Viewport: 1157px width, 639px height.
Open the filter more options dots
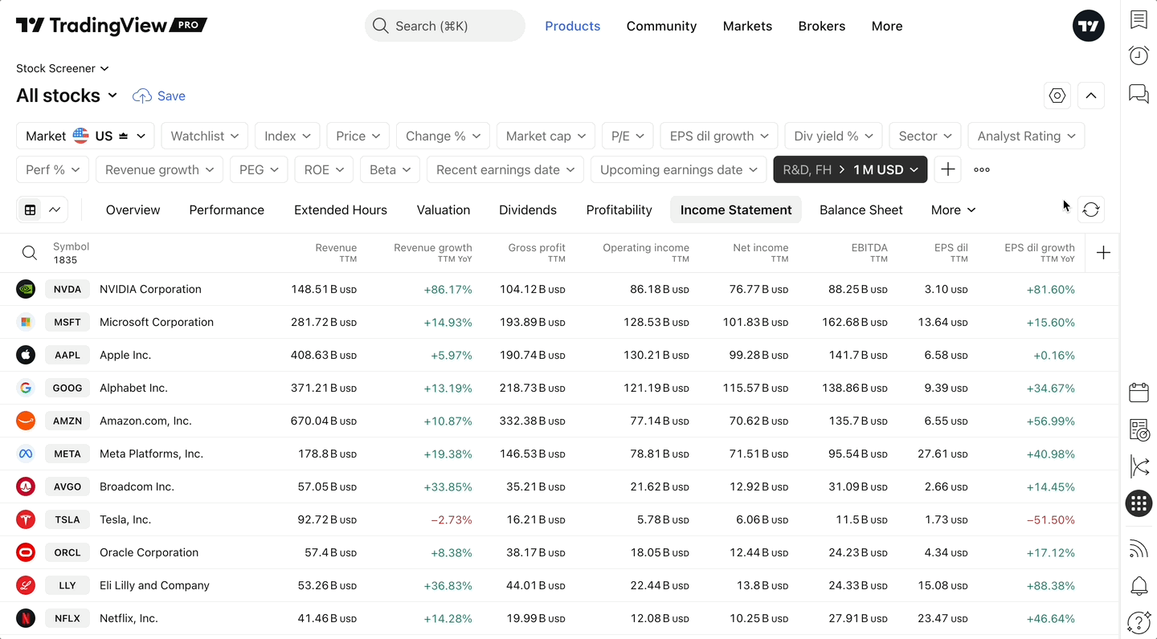coord(981,169)
